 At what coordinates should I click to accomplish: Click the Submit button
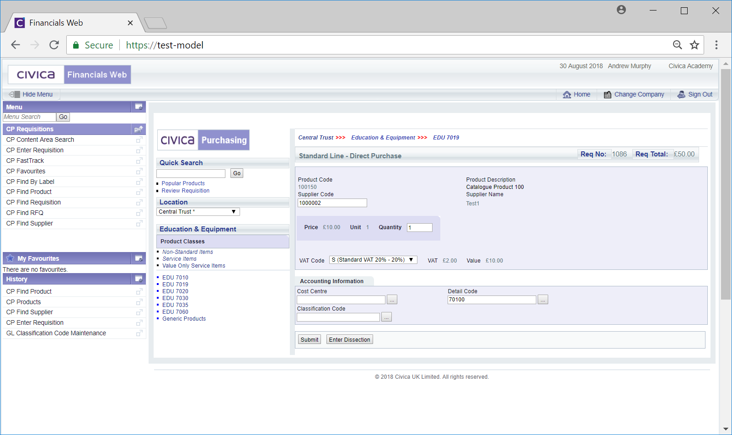(x=310, y=339)
